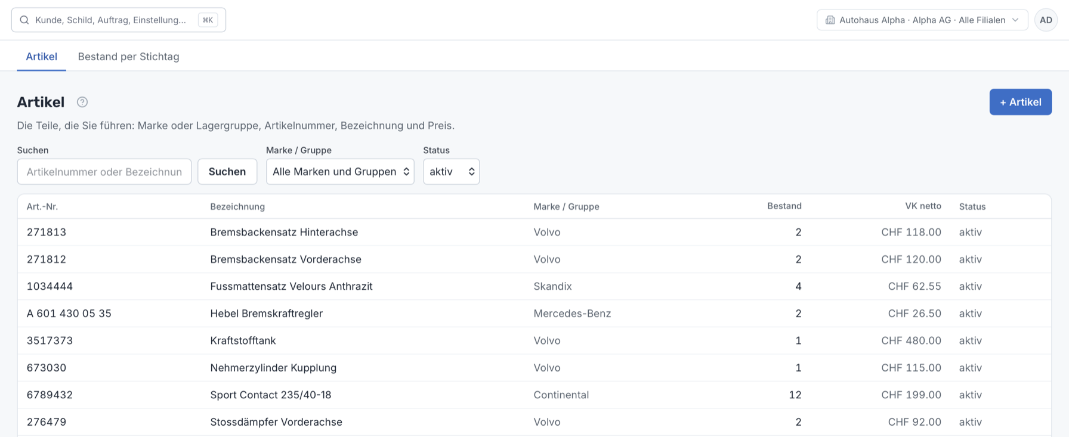Screen dimensions: 1069x437
Task: Select article number 271813
Action: pos(47,233)
